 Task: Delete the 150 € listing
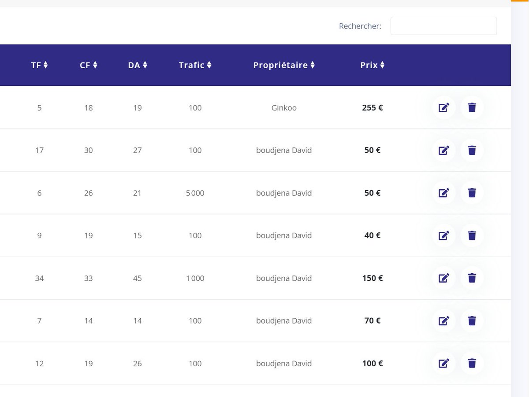(x=472, y=278)
